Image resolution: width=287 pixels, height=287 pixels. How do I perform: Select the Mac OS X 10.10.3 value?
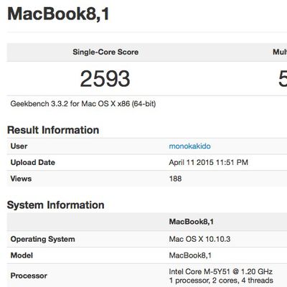tap(199, 239)
